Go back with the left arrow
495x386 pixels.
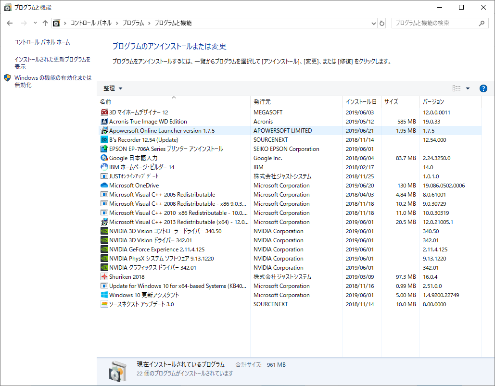click(x=10, y=23)
